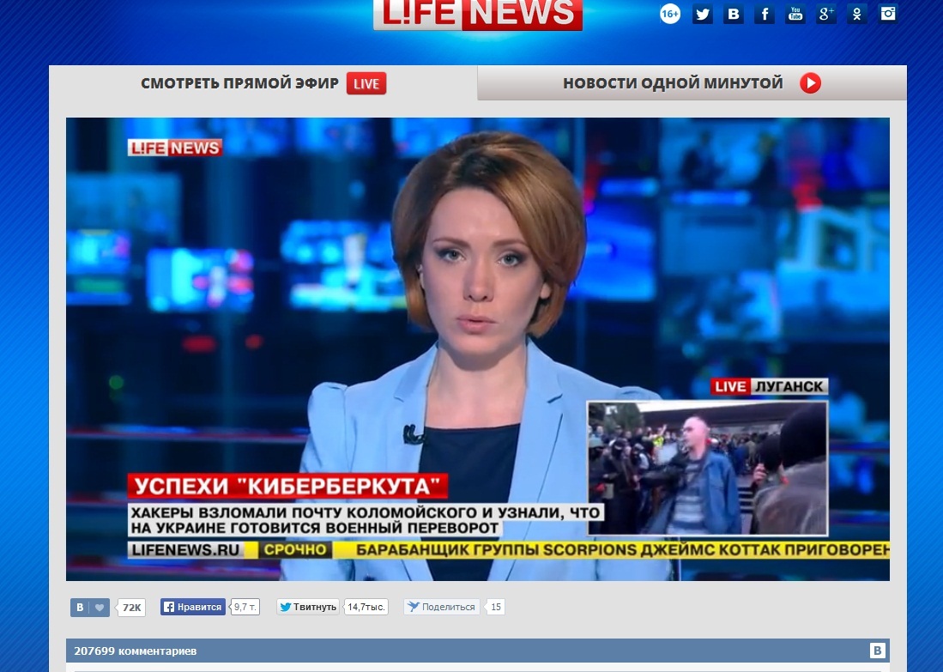Click the Поделиться share button
The width and height of the screenshot is (943, 672).
tap(441, 607)
